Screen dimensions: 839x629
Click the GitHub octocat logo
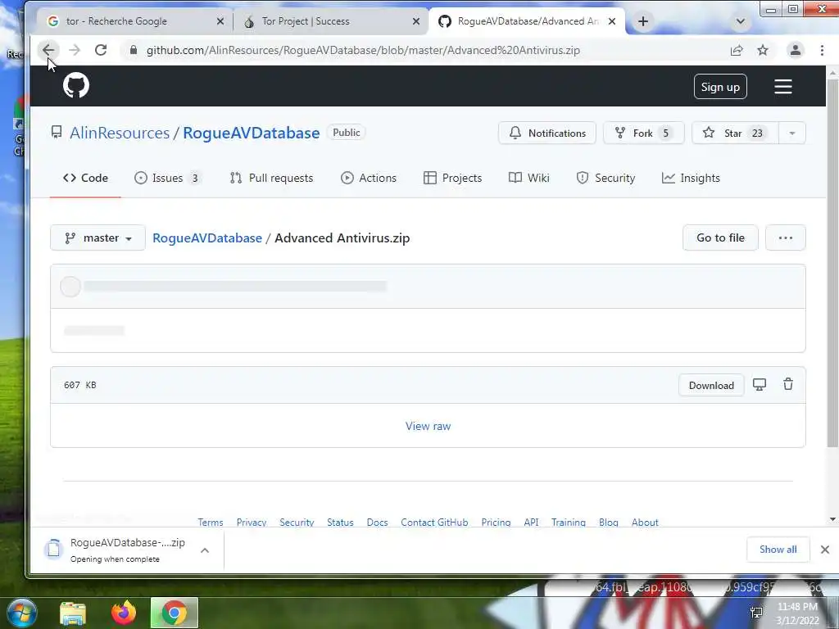click(x=76, y=85)
